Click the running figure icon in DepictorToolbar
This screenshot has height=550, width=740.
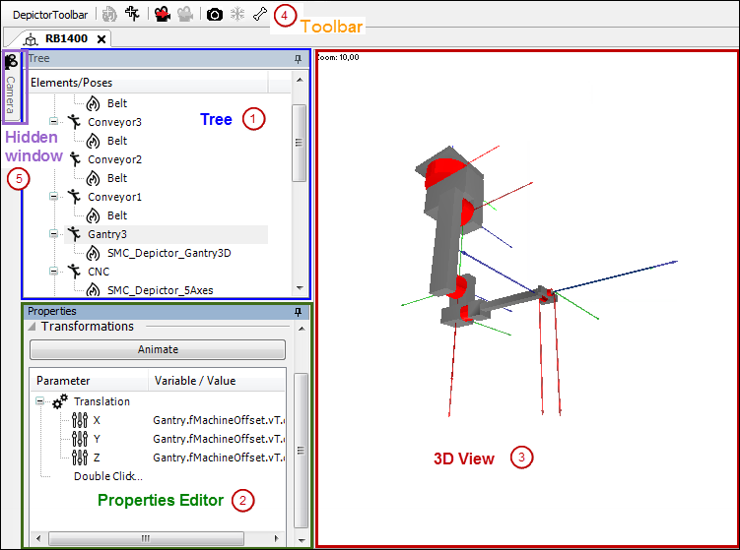point(133,15)
